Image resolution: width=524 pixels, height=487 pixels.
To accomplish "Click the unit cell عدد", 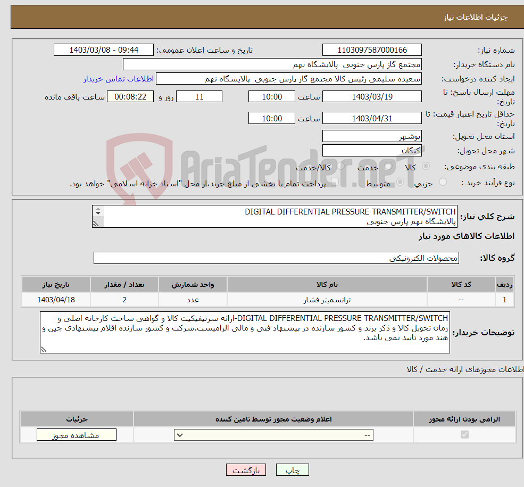I will pos(193,300).
